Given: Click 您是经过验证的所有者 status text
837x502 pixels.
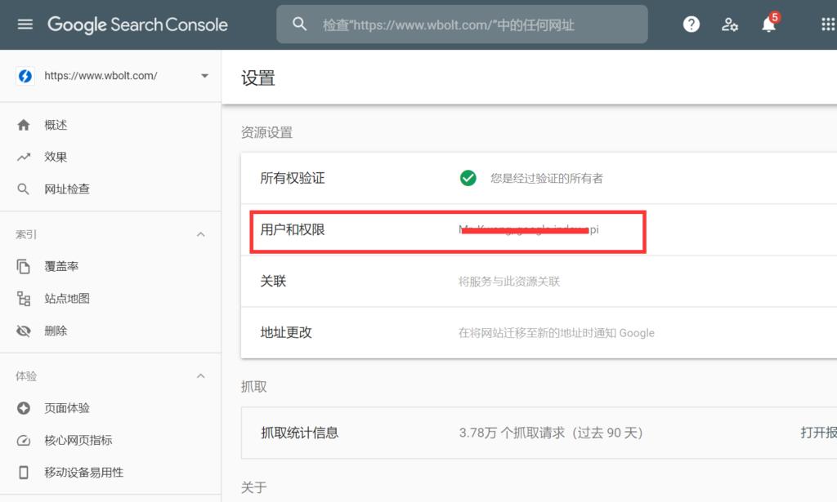Looking at the screenshot, I should [547, 178].
